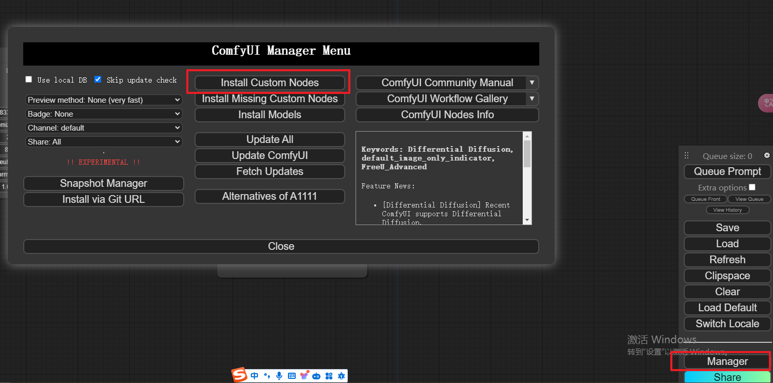Image resolution: width=773 pixels, height=383 pixels.
Task: Open the AI assistant icon in input toolbar
Action: [341, 376]
